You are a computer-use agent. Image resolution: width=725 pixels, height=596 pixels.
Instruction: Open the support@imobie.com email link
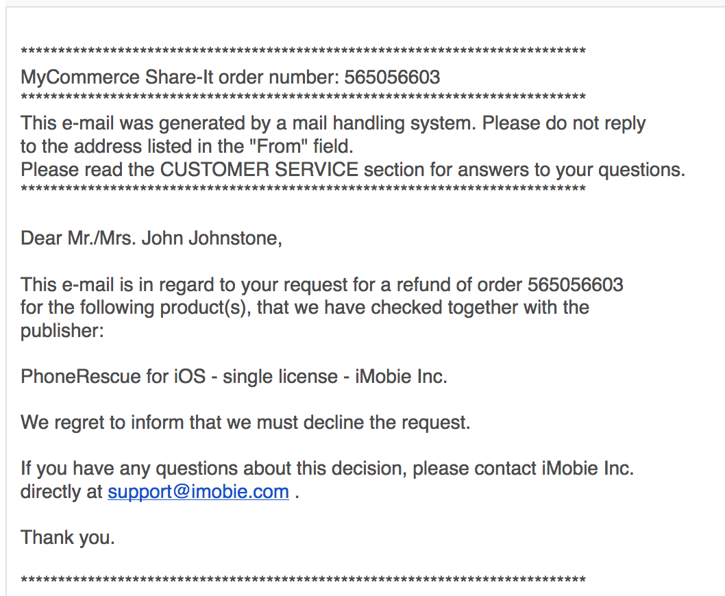click(198, 492)
